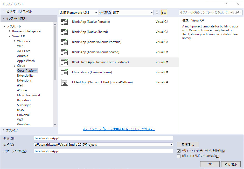The image size is (244, 169).
Task: Click the キャンセル button
Action: 231,164
